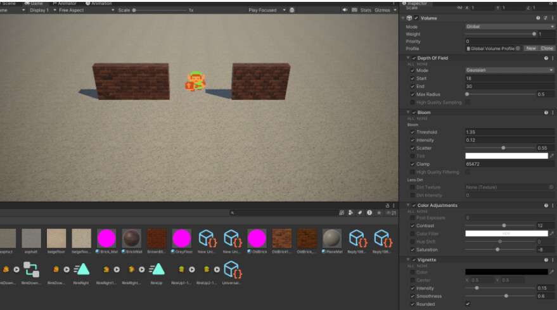557x310 pixels.
Task: Click the Bloom Tint white color swatch
Action: click(x=506, y=156)
